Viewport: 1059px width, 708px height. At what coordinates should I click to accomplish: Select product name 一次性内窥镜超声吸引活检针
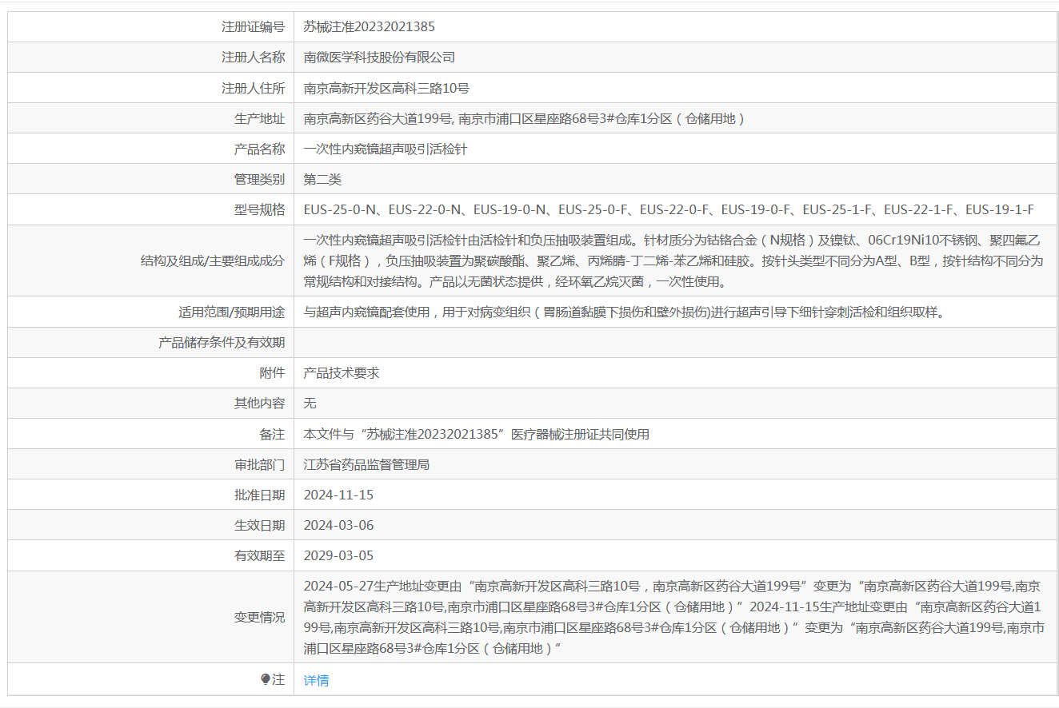coord(386,149)
